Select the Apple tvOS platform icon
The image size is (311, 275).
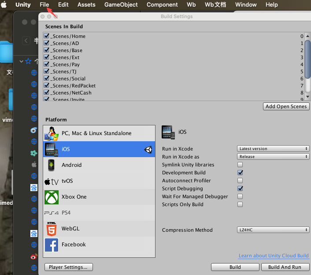[52, 181]
